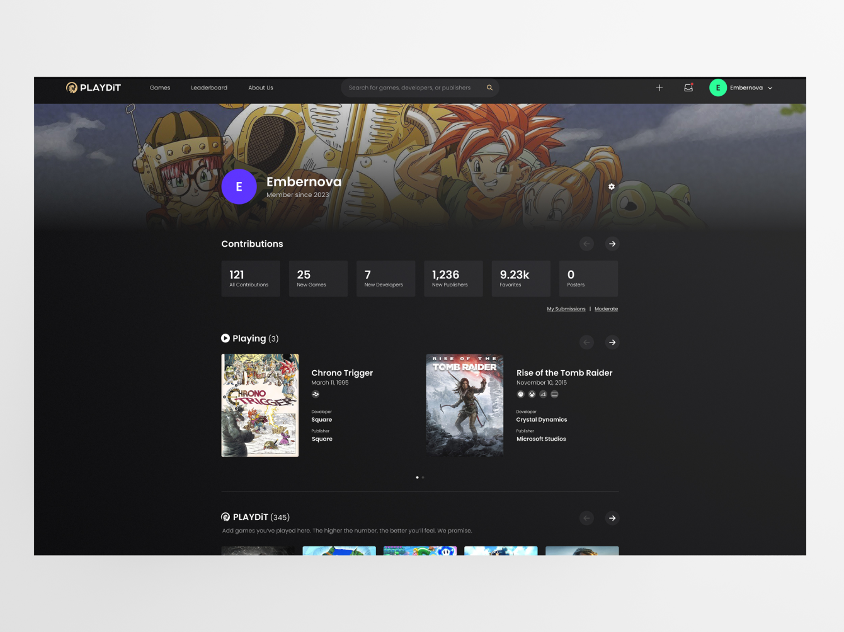Image resolution: width=844 pixels, height=632 pixels.
Task: Show next Playing games with right arrow
Action: [612, 342]
